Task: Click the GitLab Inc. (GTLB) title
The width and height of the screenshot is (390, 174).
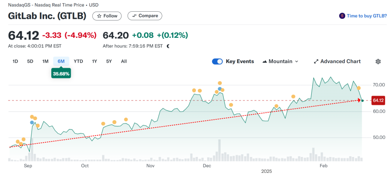Action: (47, 16)
